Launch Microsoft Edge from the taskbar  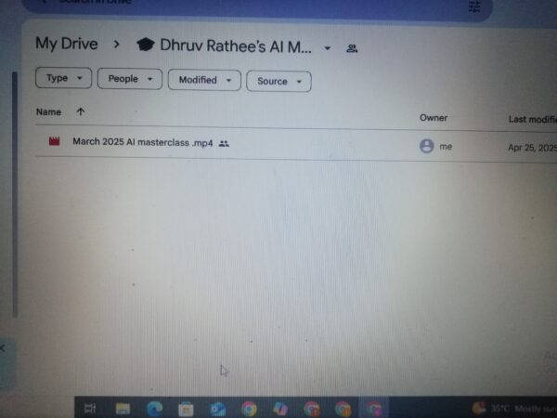pos(154,409)
